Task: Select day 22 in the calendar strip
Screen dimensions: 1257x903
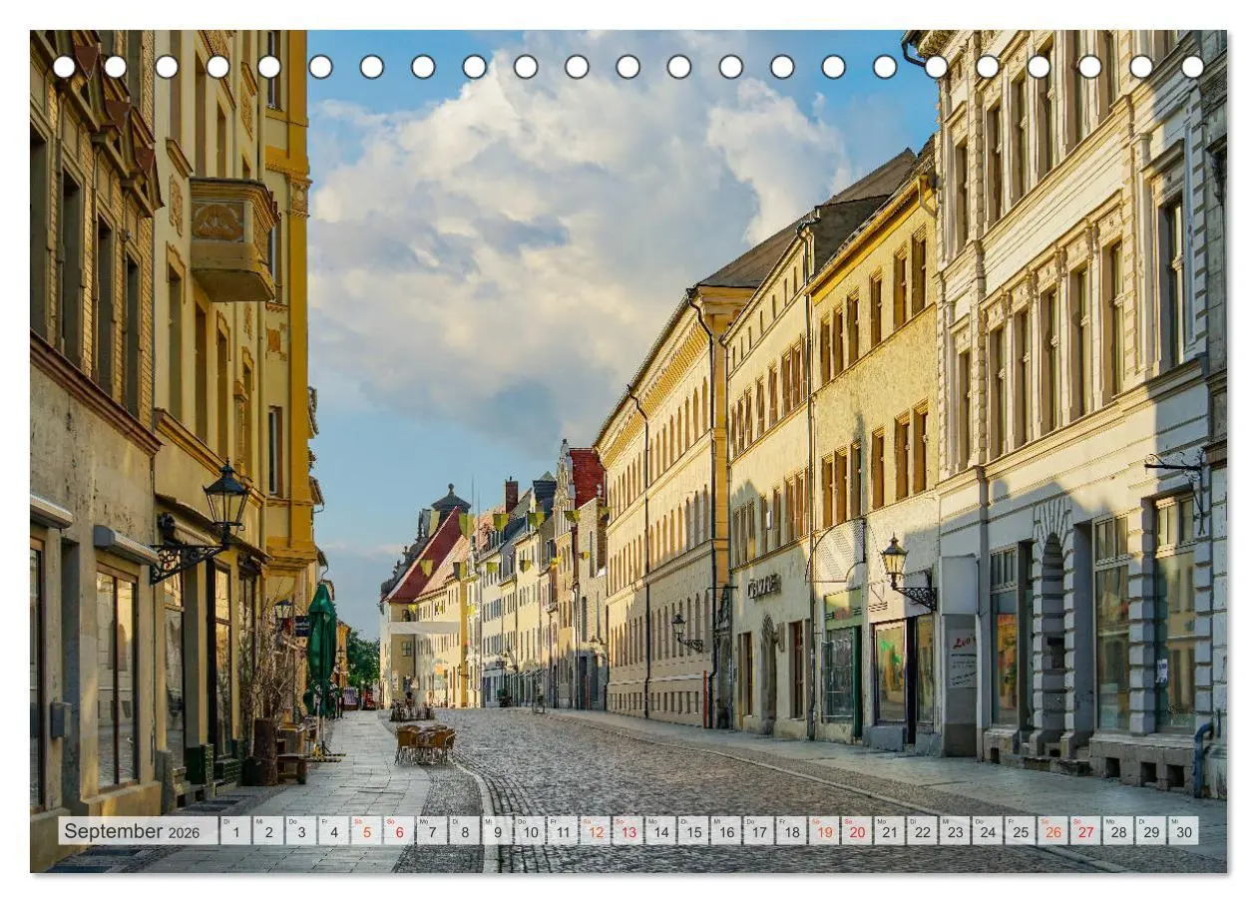Action: [x=922, y=831]
